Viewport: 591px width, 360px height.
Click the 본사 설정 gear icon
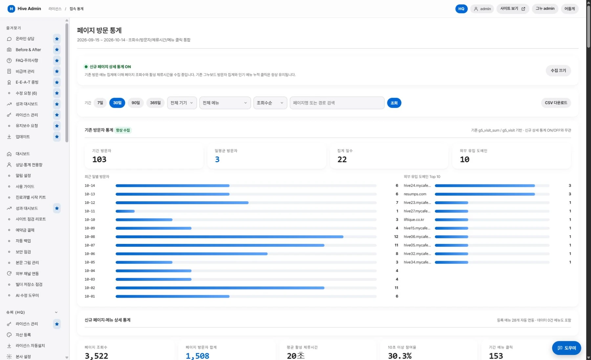[x=9, y=356]
